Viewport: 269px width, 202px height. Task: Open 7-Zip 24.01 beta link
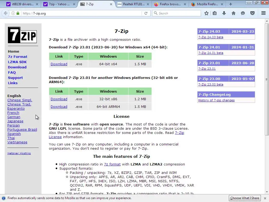tap(211, 53)
